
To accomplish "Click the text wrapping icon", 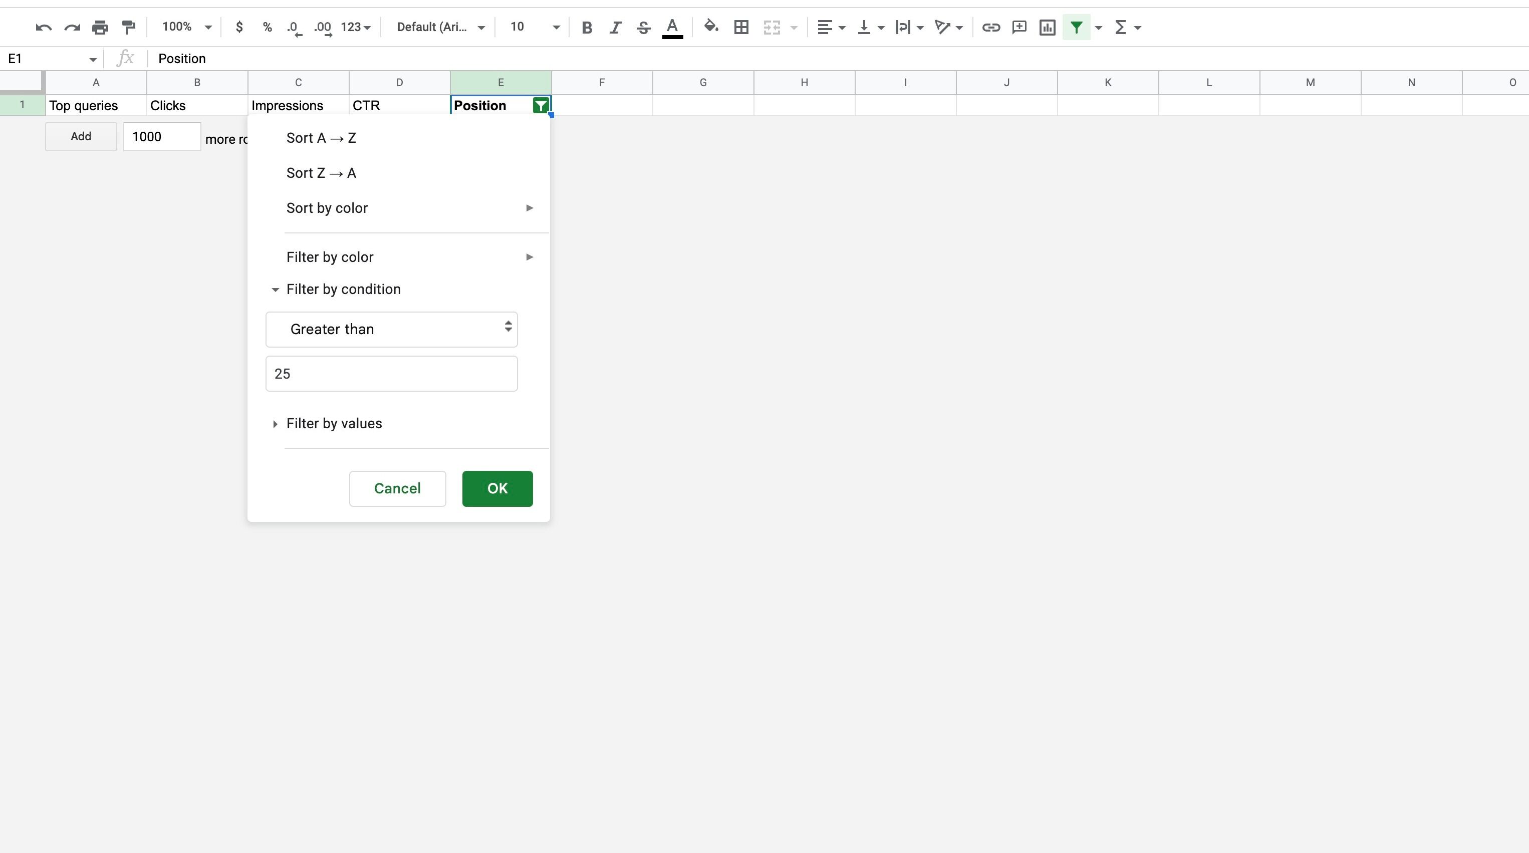I will [x=903, y=28].
